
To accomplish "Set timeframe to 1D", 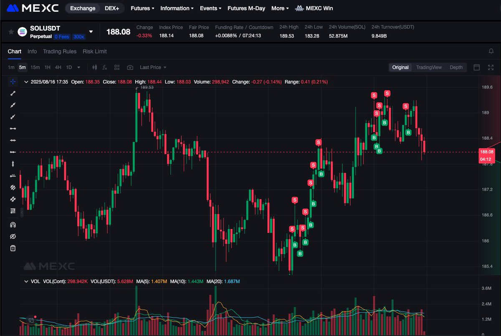I will coord(69,67).
